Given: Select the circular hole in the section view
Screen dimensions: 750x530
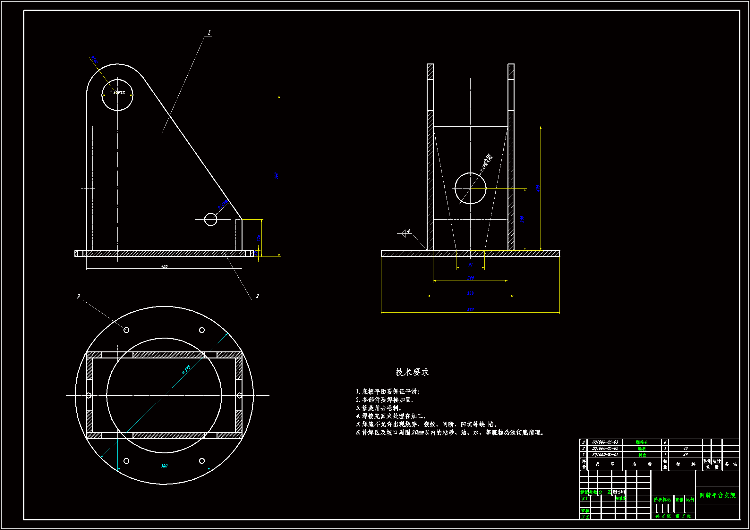Looking at the screenshot, I should point(470,188).
